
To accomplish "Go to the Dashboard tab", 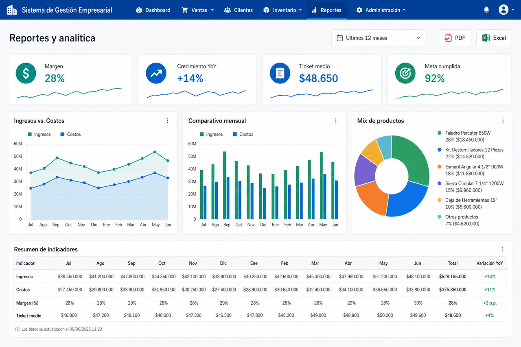I will 153,10.
